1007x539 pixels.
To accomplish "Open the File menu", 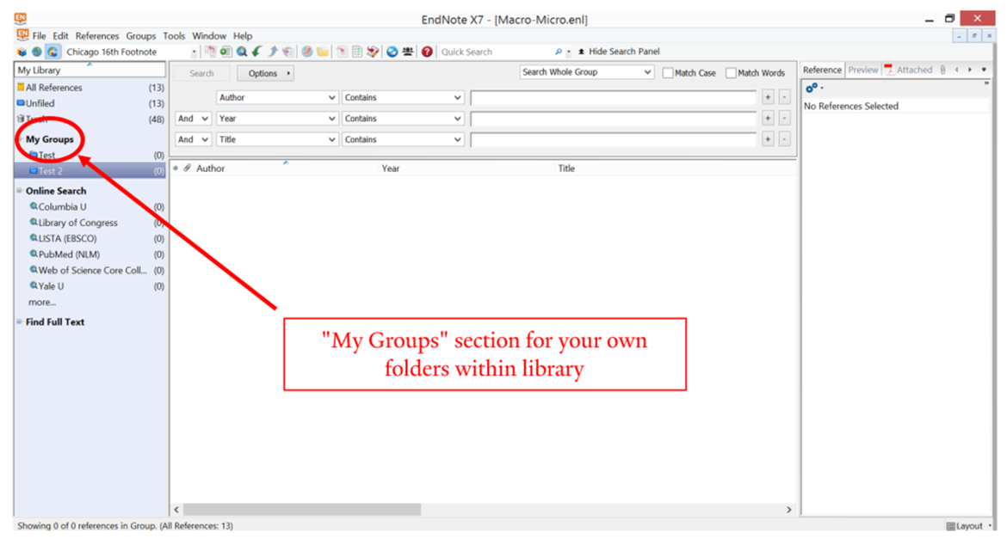I will (x=40, y=36).
